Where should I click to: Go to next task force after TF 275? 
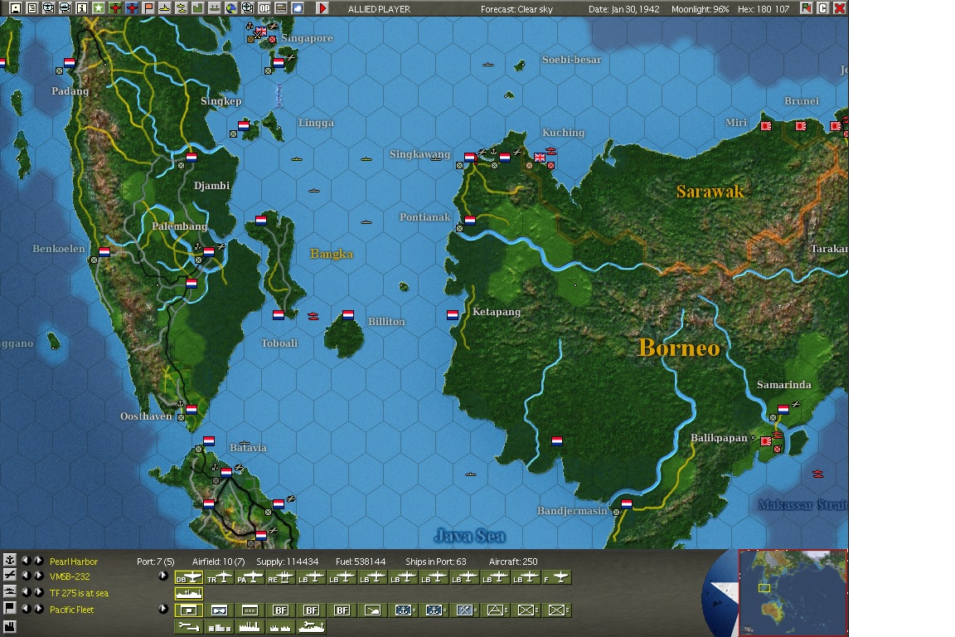click(38, 592)
